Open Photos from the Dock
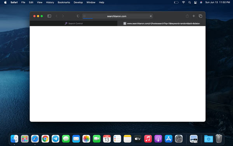The height and width of the screenshot is (146, 233). (86, 139)
